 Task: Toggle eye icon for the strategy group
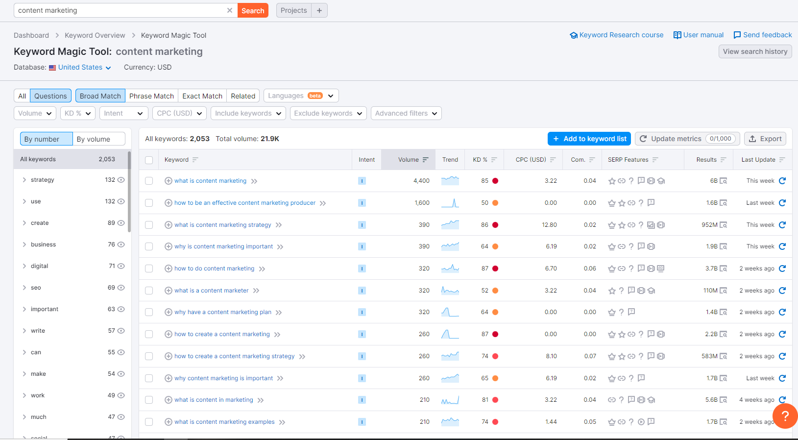click(121, 180)
